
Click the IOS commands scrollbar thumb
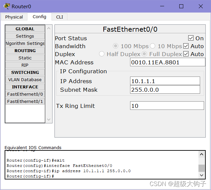(x=201, y=168)
